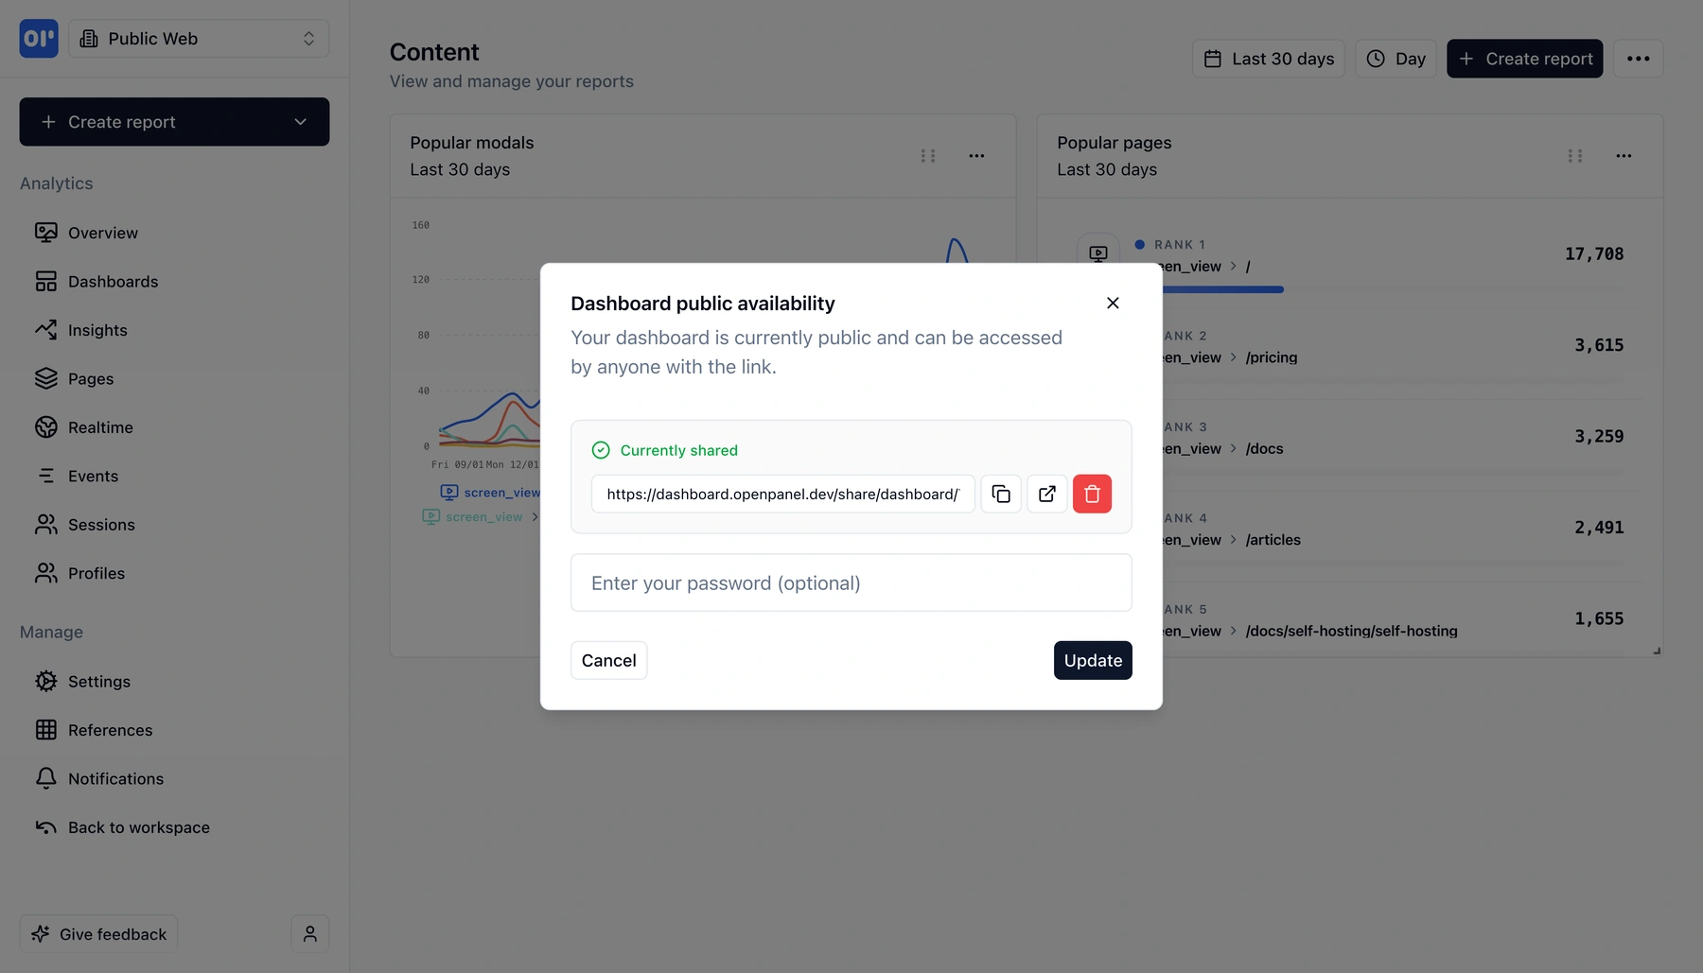The height and width of the screenshot is (973, 1703).
Task: Open the share link in new tab
Action: click(1046, 494)
